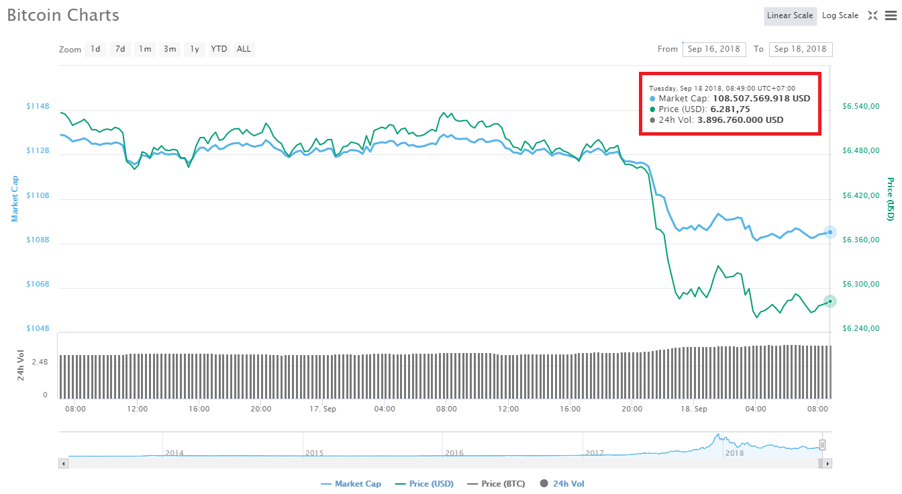Click the Price (USD) axis title

point(890,199)
